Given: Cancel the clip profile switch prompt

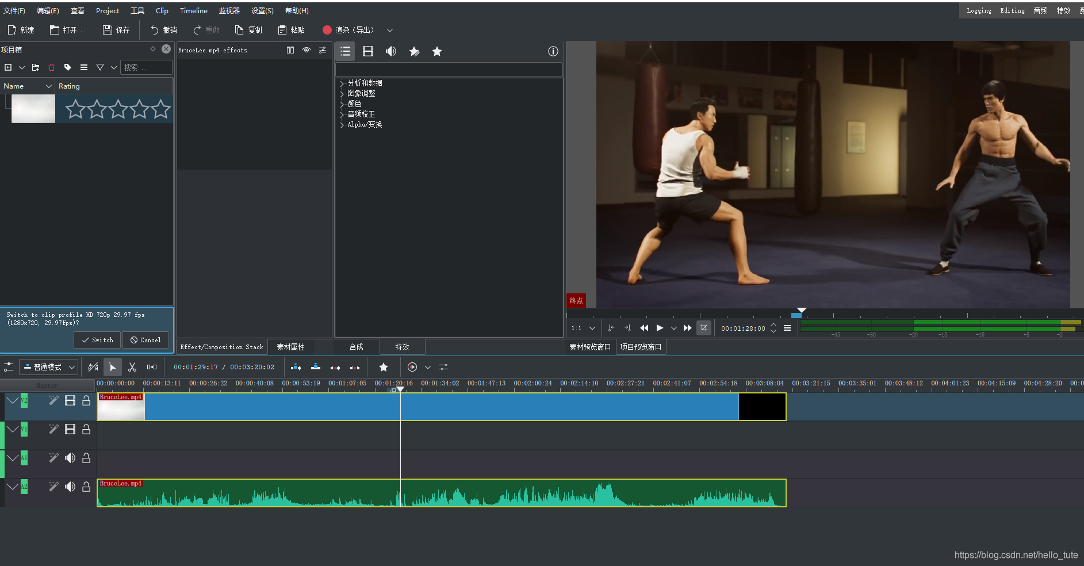Looking at the screenshot, I should coord(145,340).
